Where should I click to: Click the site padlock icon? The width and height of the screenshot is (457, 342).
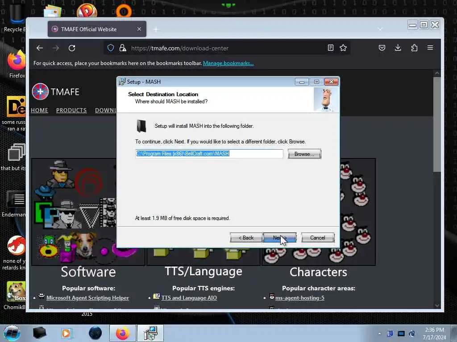[x=123, y=48]
